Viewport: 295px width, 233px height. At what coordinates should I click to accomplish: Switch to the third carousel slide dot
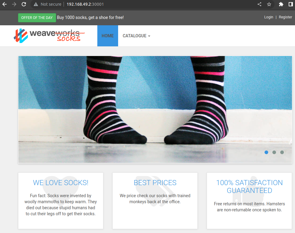coord(282,152)
